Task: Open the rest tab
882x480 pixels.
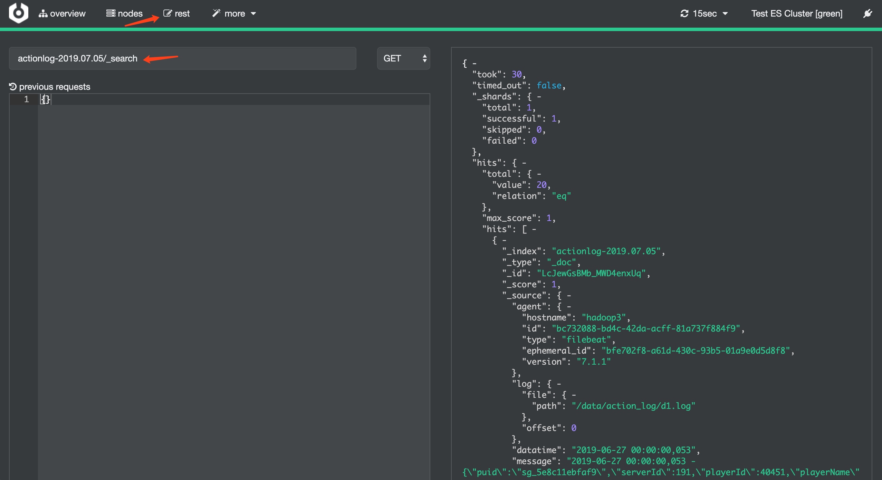Action: tap(176, 13)
